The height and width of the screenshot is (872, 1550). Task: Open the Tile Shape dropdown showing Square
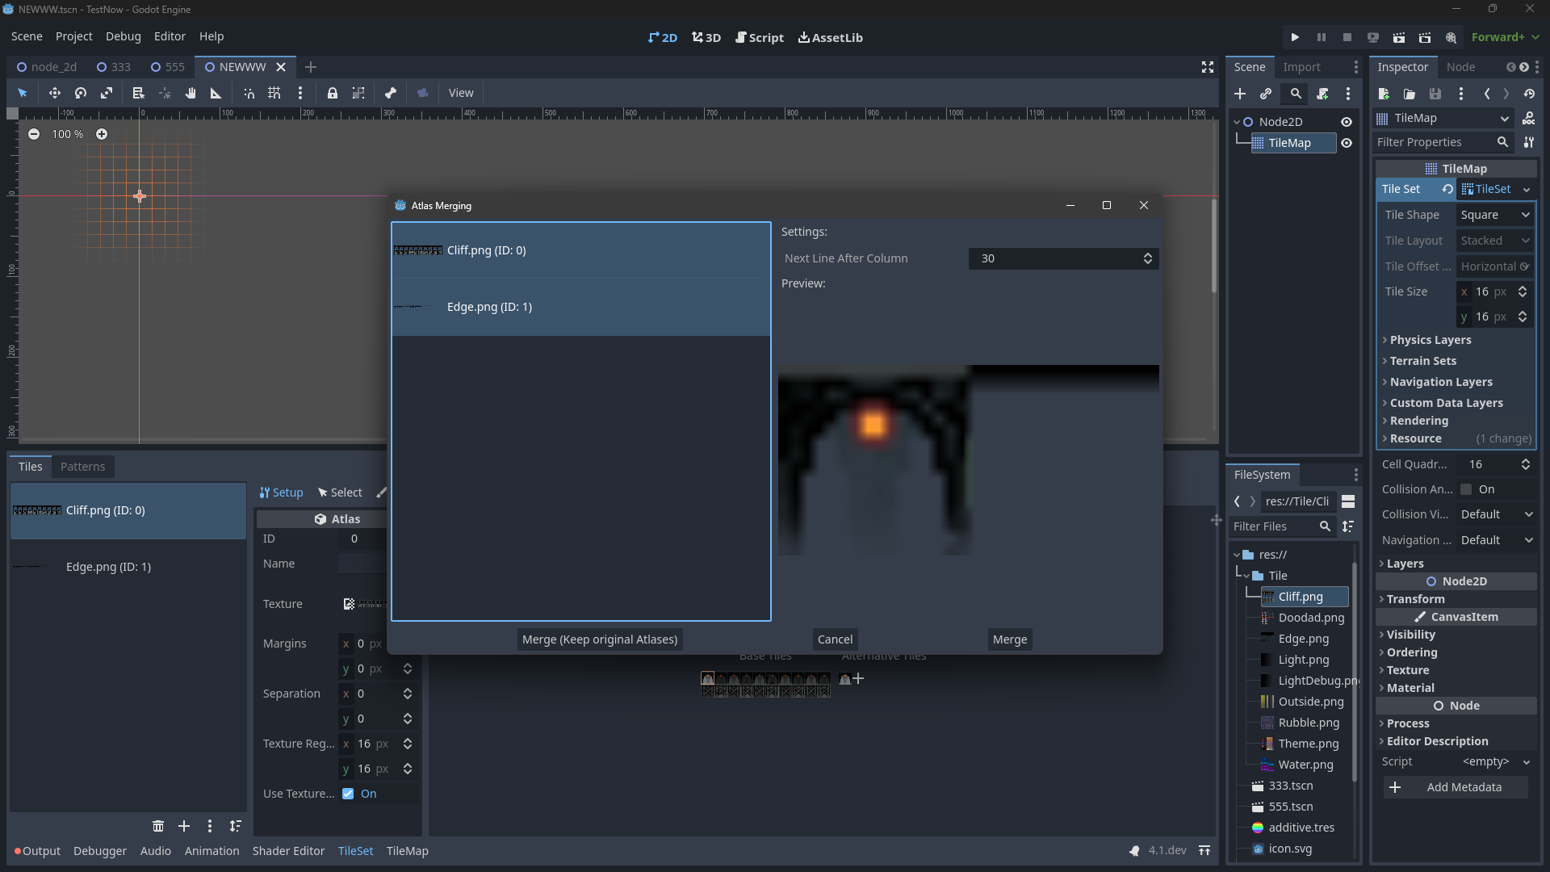(1493, 215)
